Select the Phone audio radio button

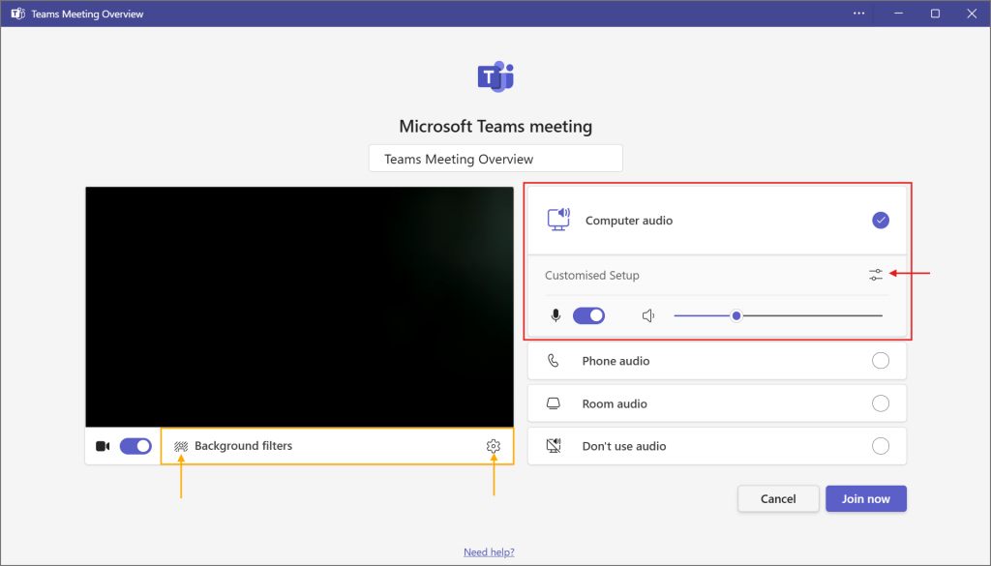[881, 361]
